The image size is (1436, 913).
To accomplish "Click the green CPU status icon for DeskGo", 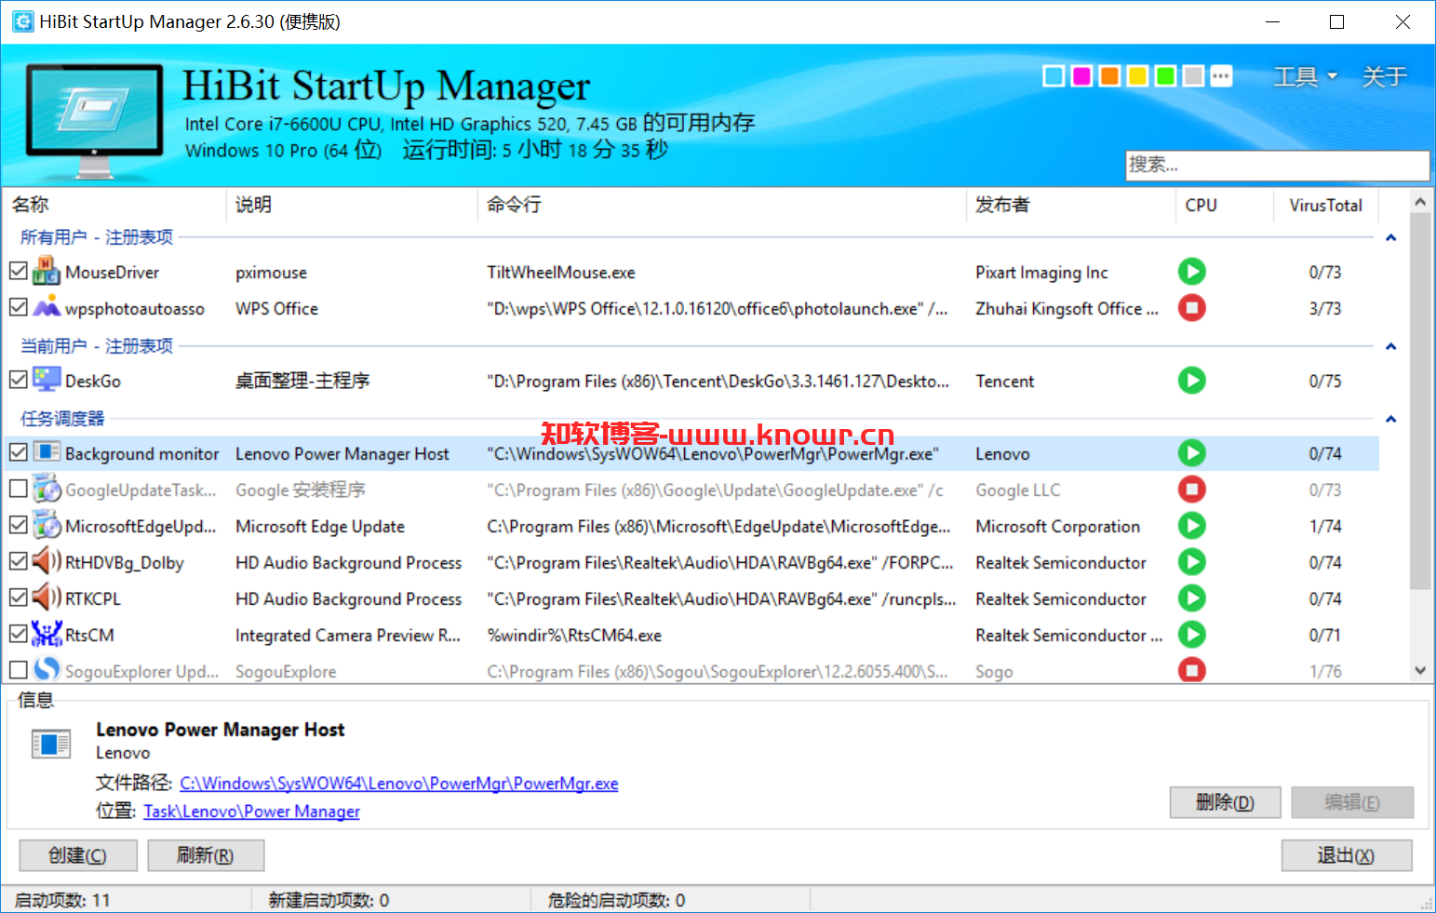I will [1191, 380].
